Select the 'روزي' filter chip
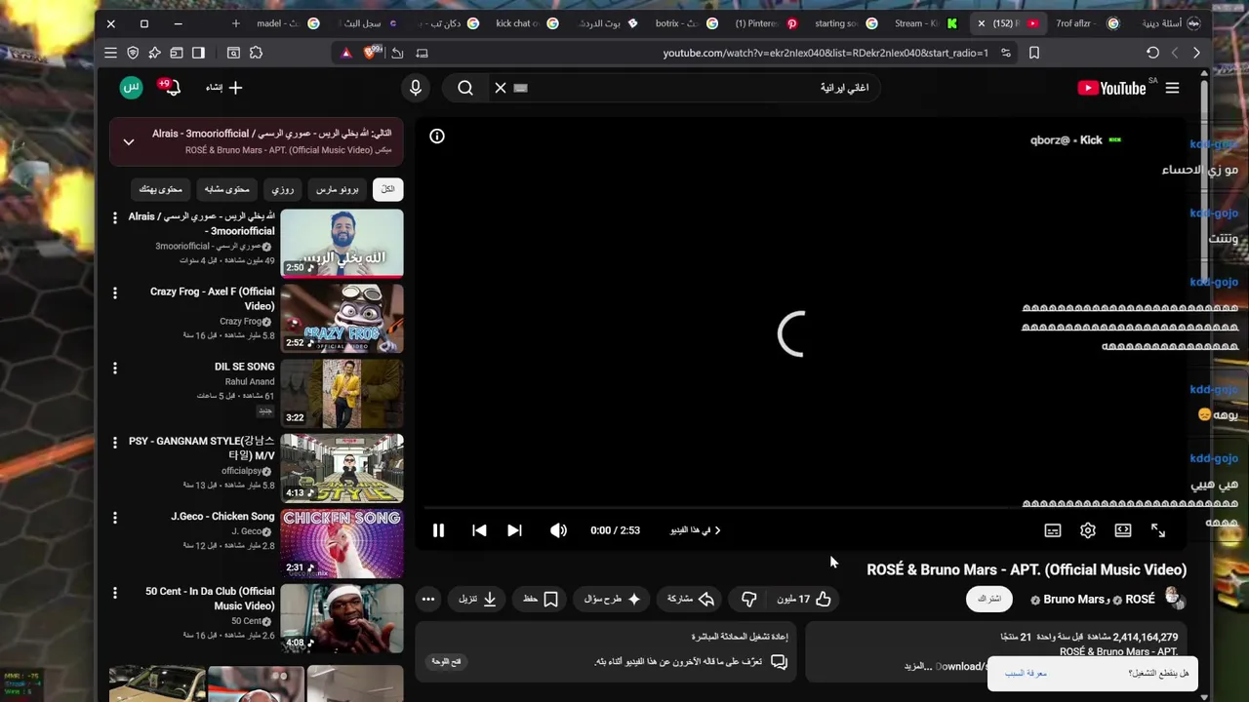Viewport: 1249px width, 702px height. tap(282, 189)
